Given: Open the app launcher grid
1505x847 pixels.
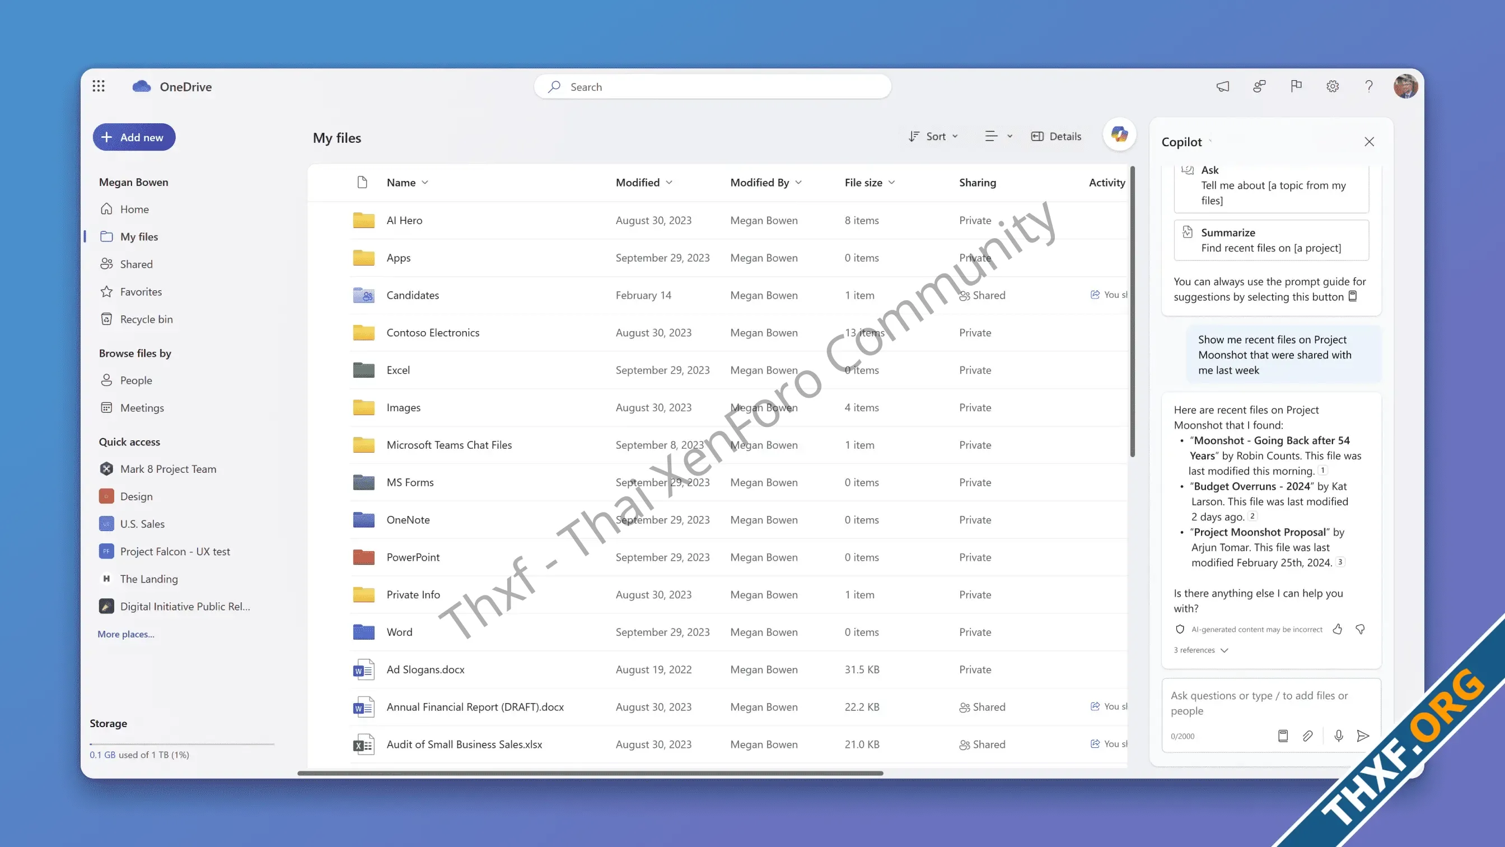Looking at the screenshot, I should pyautogui.click(x=99, y=86).
